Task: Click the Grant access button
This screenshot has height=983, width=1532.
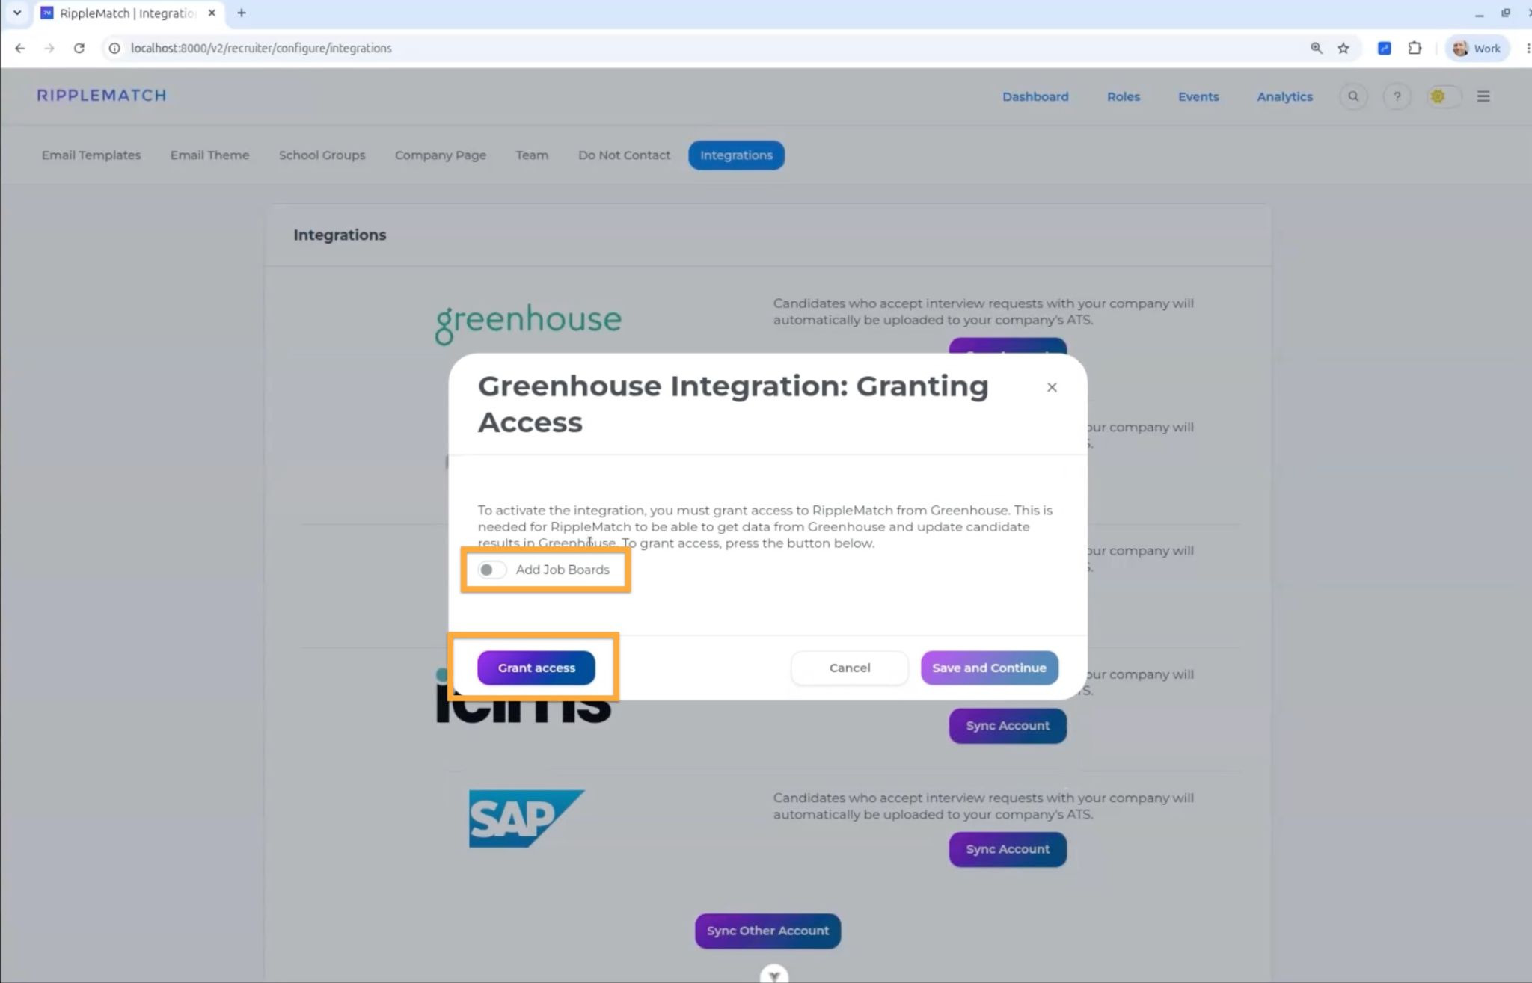Action: (536, 668)
